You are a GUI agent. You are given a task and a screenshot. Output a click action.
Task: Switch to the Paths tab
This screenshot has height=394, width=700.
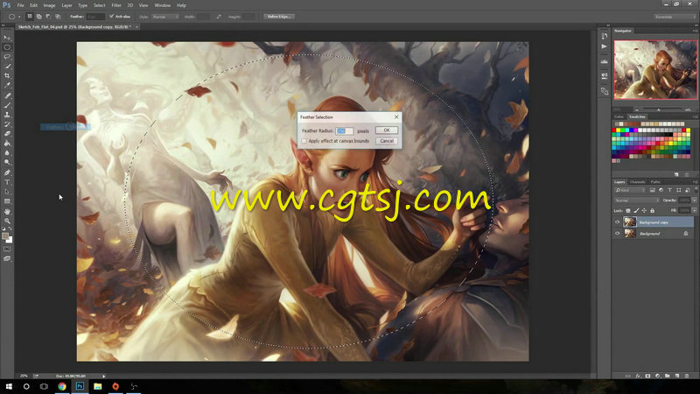click(655, 182)
